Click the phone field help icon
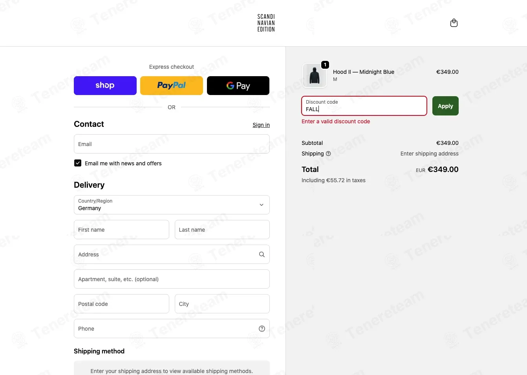This screenshot has width=527, height=375. click(x=262, y=329)
